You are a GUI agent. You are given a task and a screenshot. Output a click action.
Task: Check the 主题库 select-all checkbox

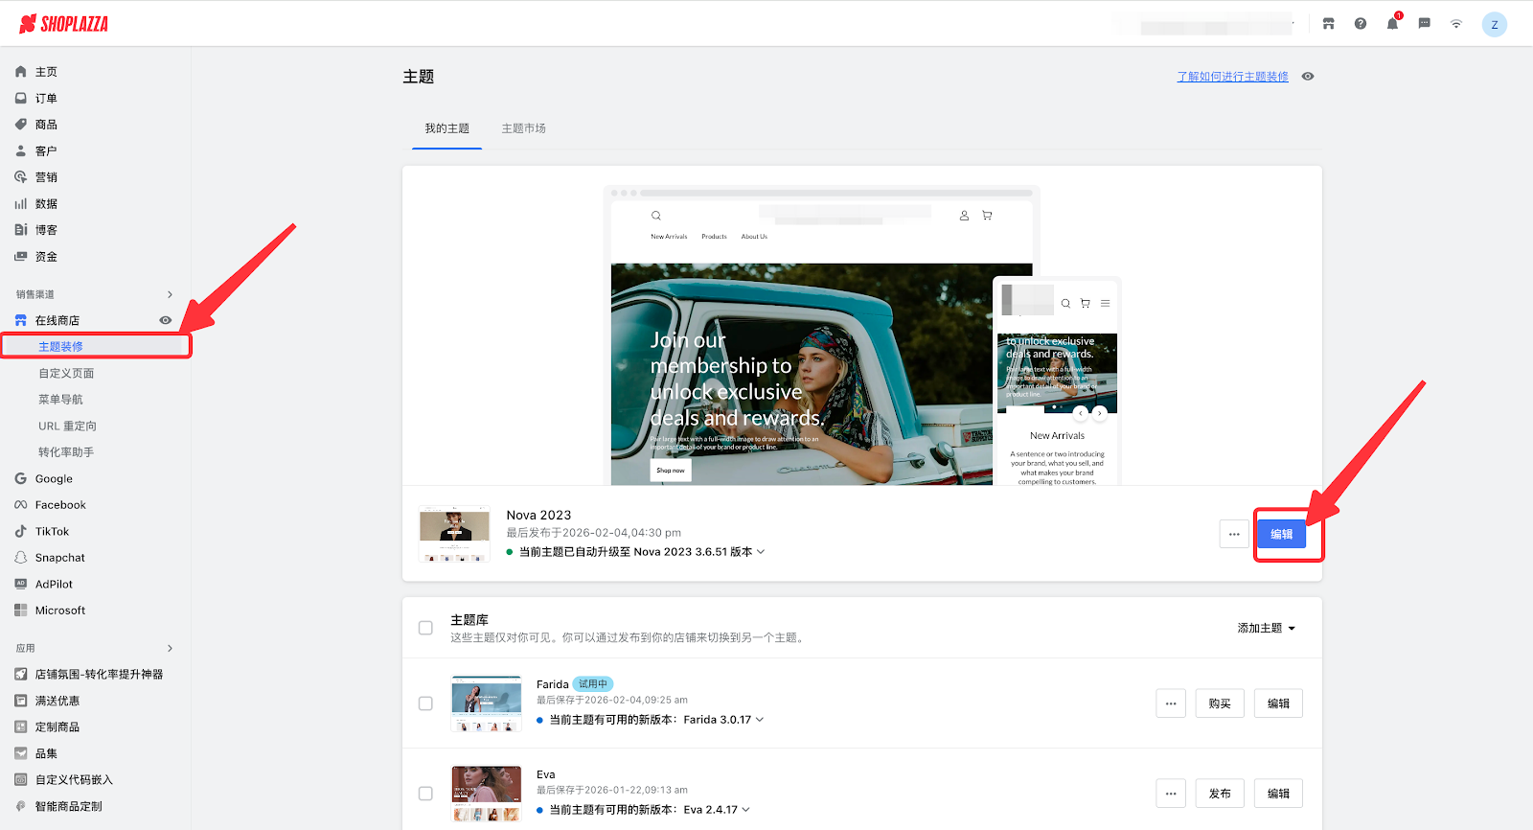[425, 628]
